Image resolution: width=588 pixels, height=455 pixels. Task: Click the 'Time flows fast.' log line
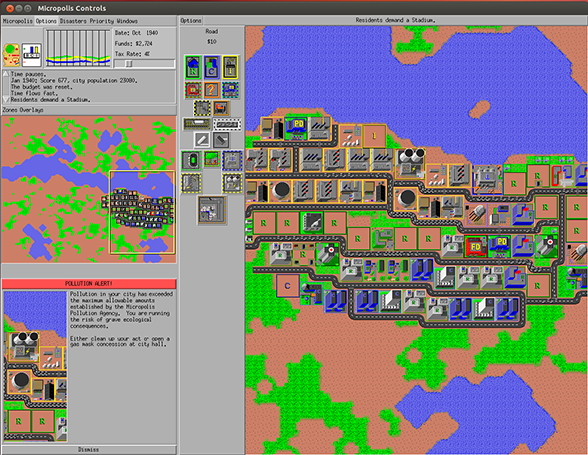click(x=34, y=93)
